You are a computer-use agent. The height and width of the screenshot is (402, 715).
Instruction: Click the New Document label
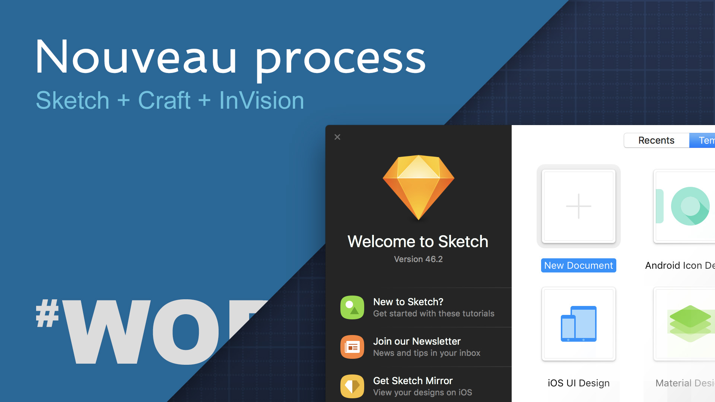pos(578,265)
